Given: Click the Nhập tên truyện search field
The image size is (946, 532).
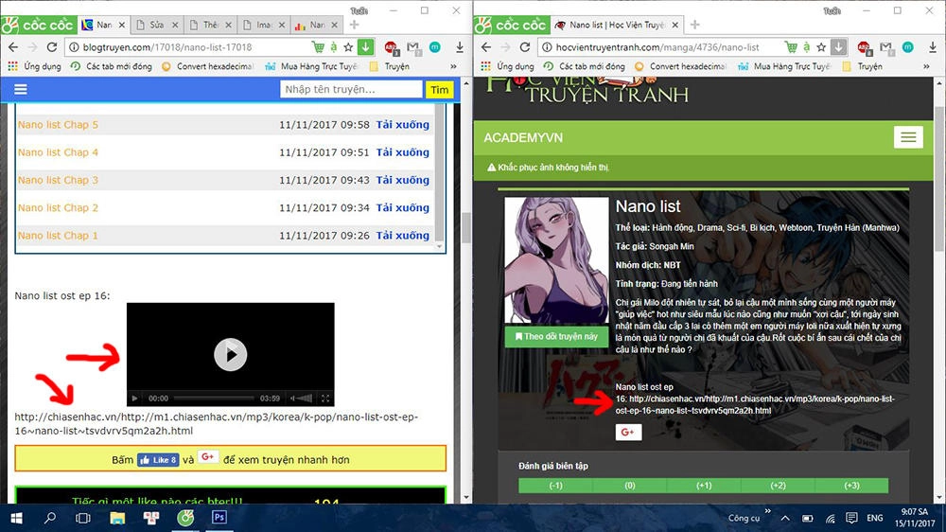Looking at the screenshot, I should pyautogui.click(x=351, y=89).
